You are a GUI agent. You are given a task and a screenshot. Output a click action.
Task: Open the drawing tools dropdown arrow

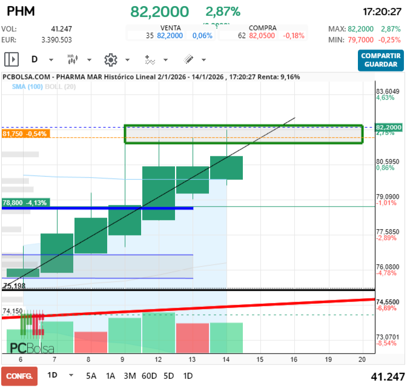[203, 60]
